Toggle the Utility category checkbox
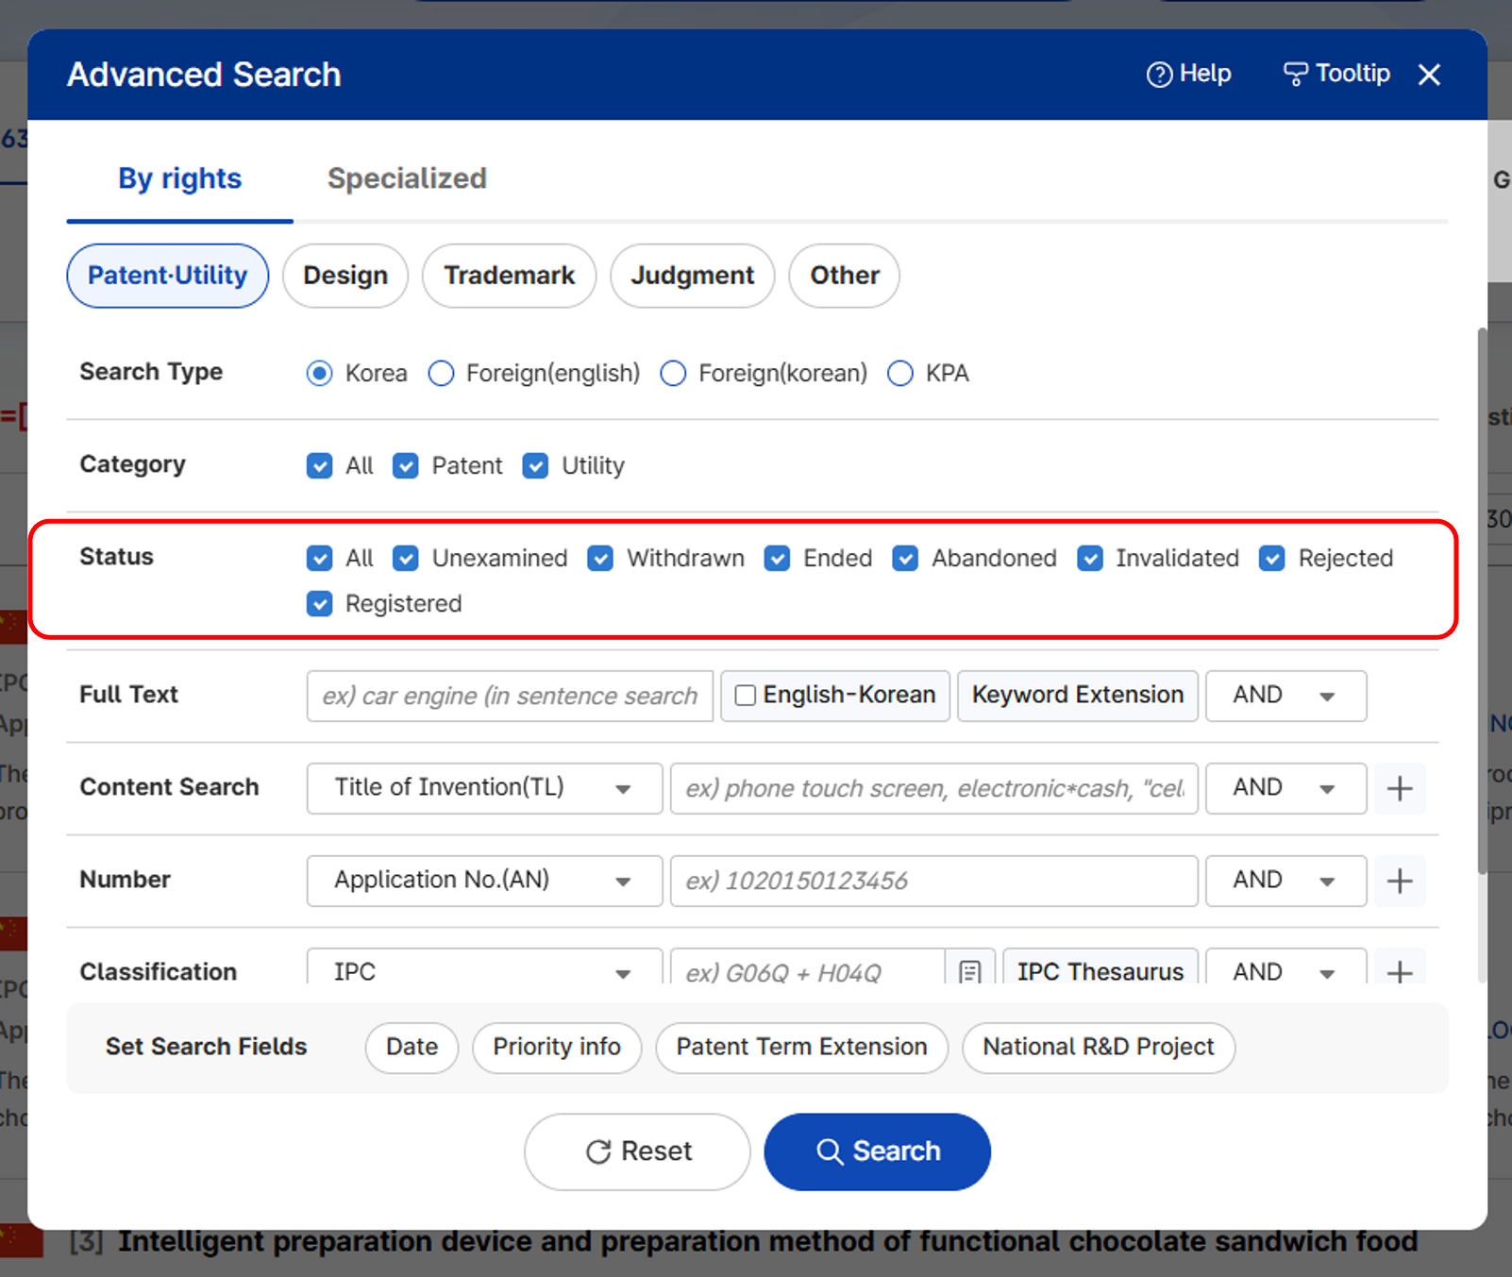 tap(535, 466)
